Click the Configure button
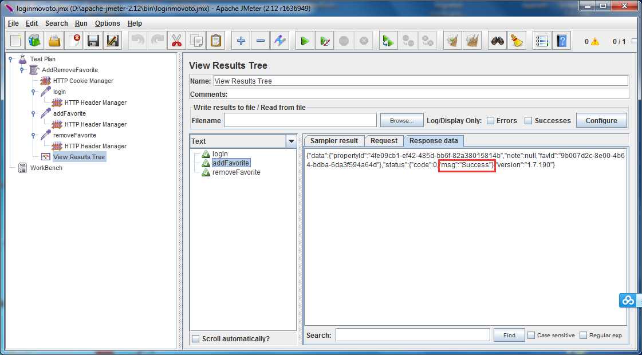The image size is (642, 355). click(x=601, y=121)
